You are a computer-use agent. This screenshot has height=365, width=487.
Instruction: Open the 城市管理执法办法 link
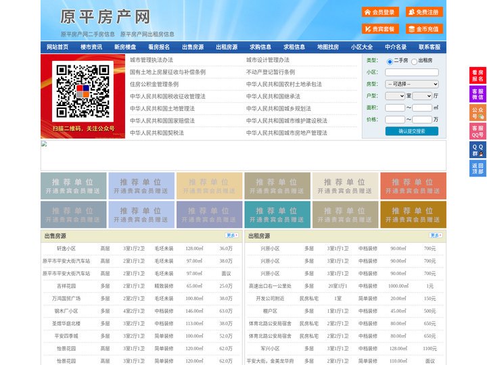(x=152, y=60)
